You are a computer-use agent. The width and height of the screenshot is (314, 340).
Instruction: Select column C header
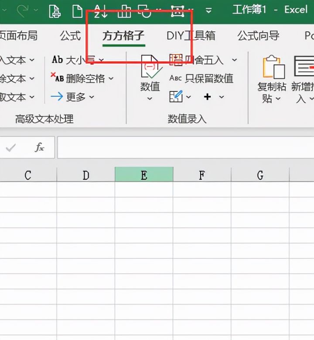pyautogui.click(x=28, y=174)
